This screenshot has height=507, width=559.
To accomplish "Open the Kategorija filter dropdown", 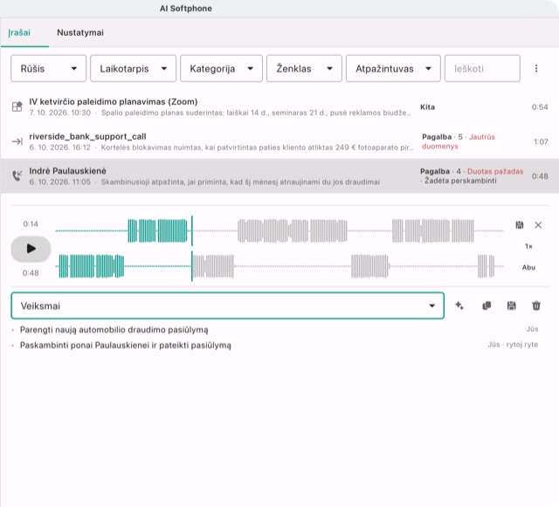I will point(221,68).
